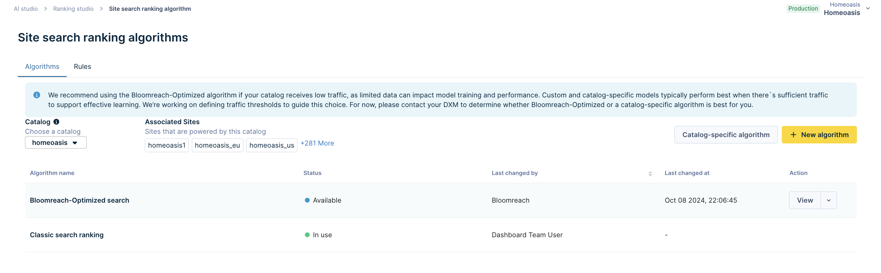Select the Classic search ranking row name
The height and width of the screenshot is (273, 881).
[67, 235]
